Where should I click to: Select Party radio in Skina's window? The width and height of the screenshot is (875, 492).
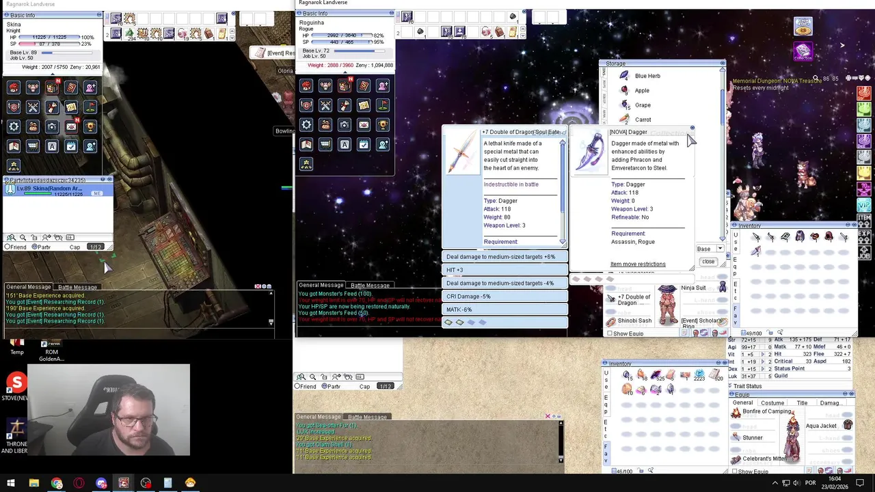[x=36, y=247]
